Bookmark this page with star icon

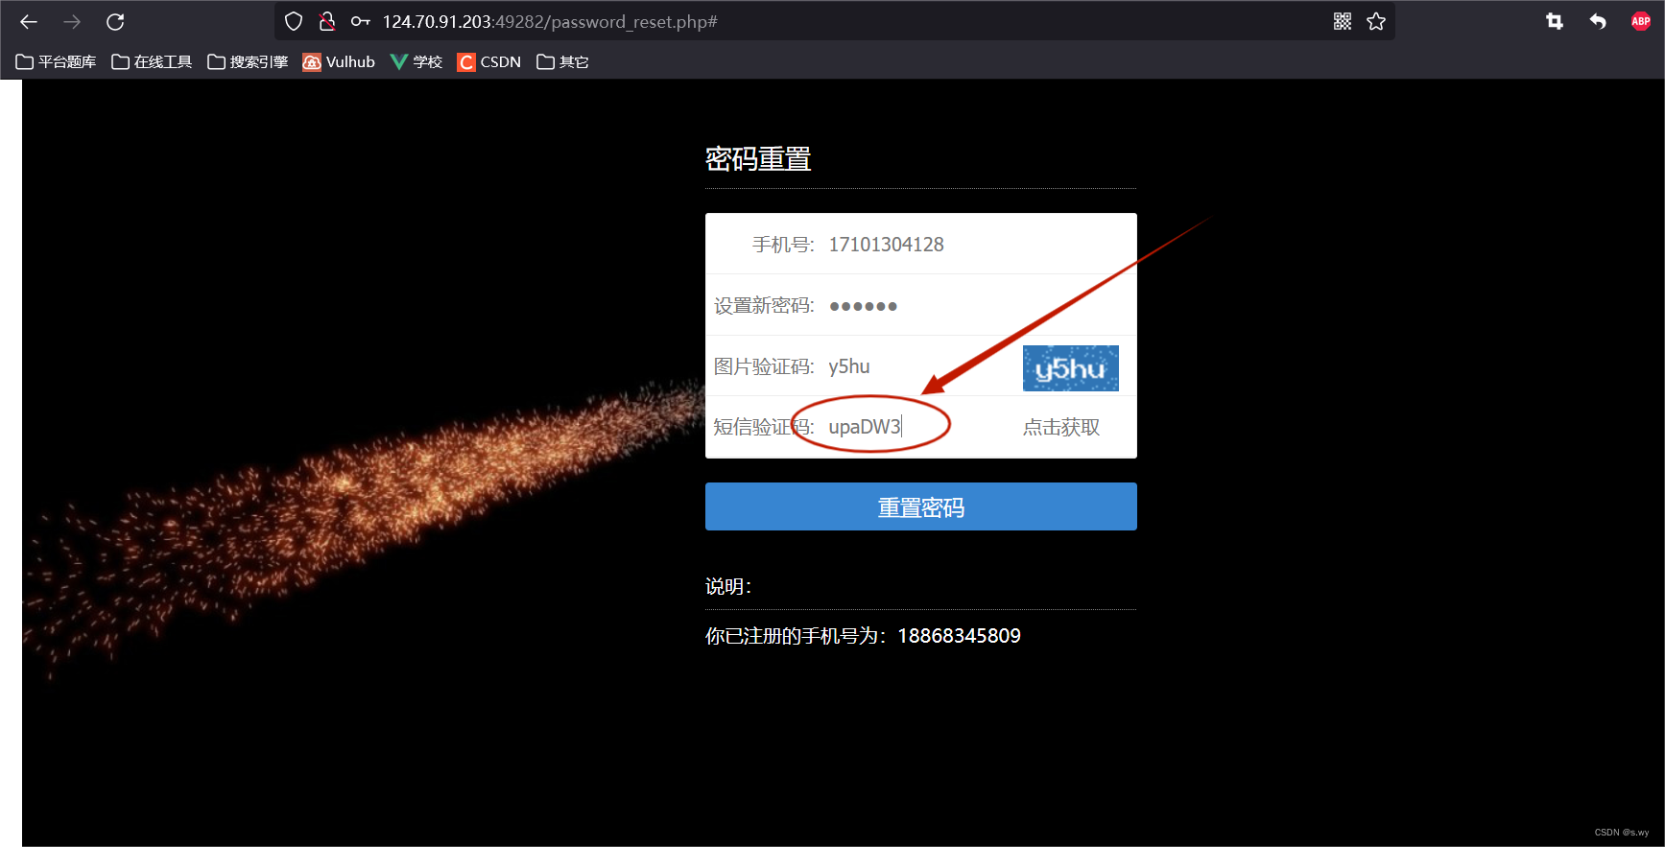(x=1376, y=21)
